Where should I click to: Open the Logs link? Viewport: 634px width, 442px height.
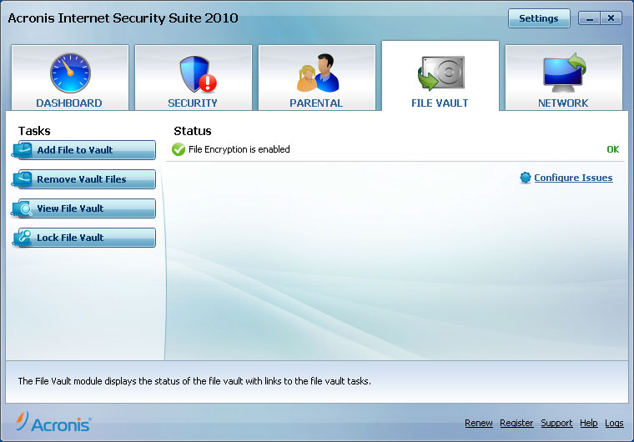(x=614, y=423)
